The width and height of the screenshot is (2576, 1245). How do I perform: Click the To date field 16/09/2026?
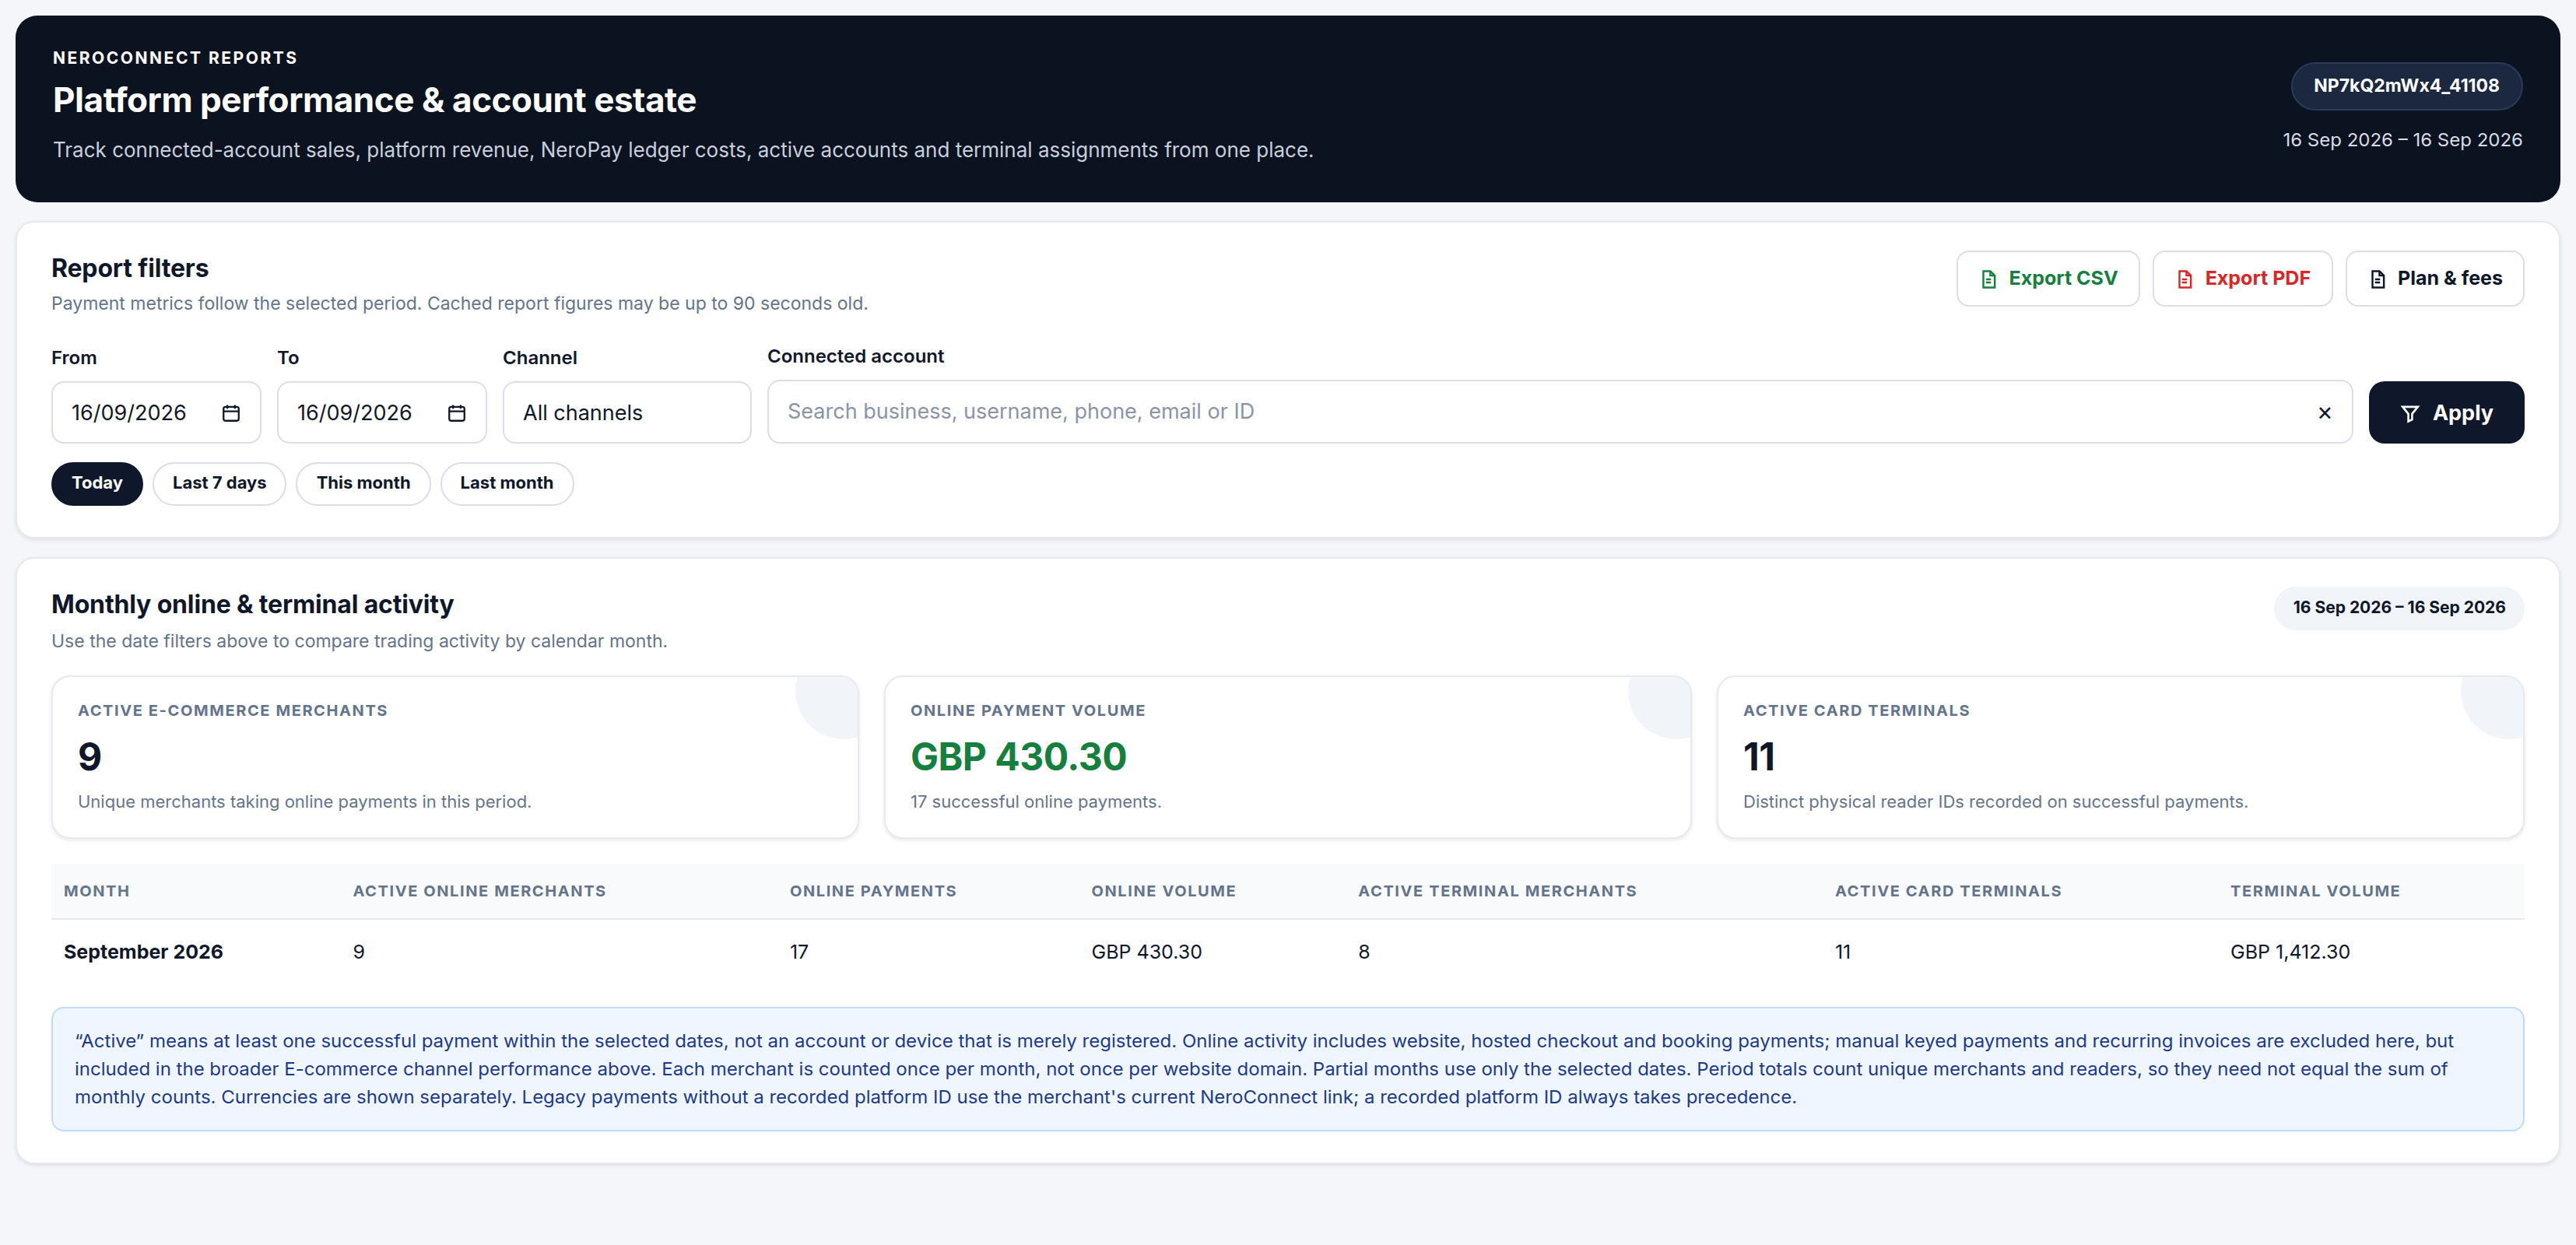(382, 413)
